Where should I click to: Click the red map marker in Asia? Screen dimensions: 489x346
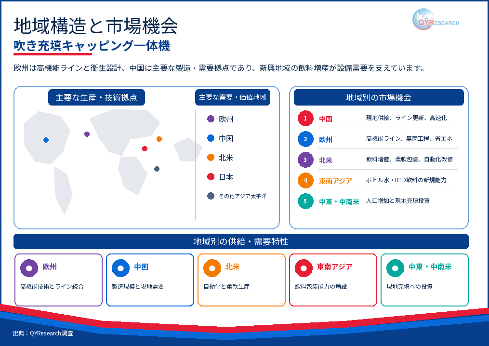pyautogui.click(x=145, y=148)
